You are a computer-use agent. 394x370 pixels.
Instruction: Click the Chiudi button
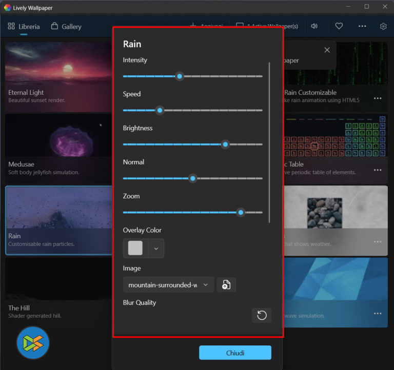click(235, 353)
